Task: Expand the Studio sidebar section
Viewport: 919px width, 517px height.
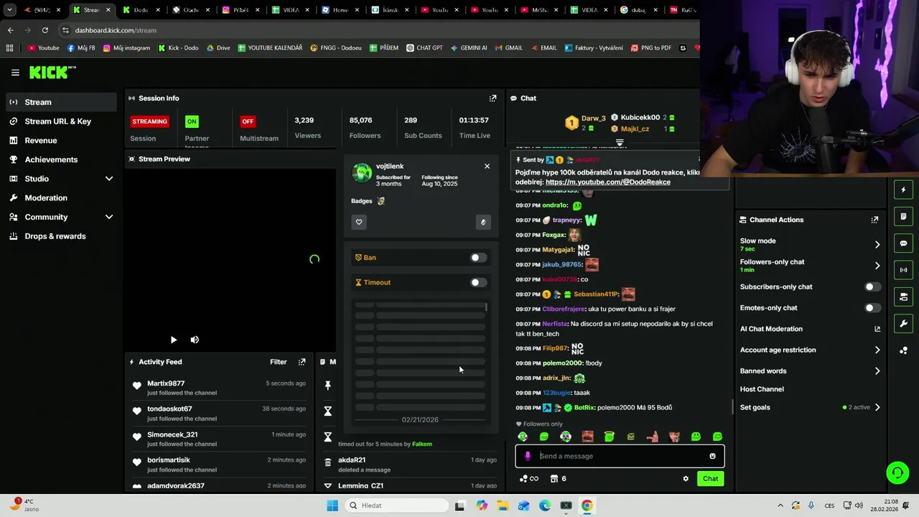Action: tap(109, 179)
